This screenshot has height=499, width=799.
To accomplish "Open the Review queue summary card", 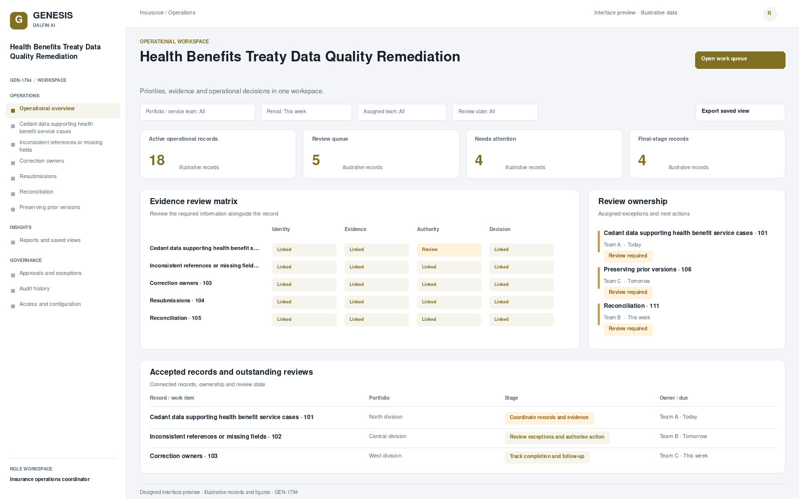I will (x=381, y=154).
